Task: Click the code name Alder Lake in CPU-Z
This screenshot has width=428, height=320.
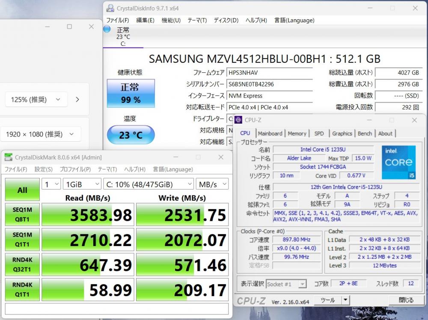Action: click(299, 158)
